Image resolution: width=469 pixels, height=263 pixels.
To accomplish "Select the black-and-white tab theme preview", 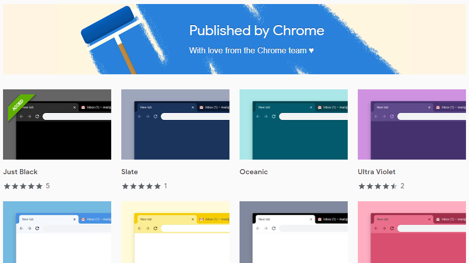I will tap(293, 232).
